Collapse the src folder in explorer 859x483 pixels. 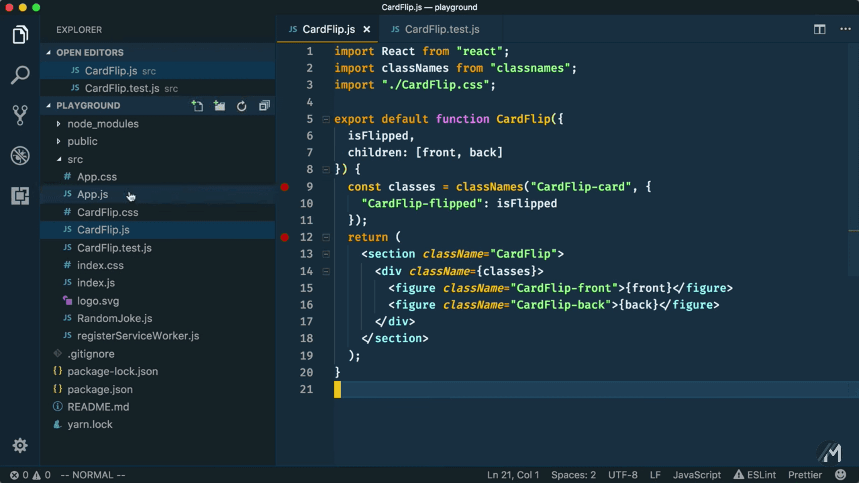[x=58, y=159]
